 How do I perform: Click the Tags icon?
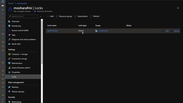click(x=9, y=35)
